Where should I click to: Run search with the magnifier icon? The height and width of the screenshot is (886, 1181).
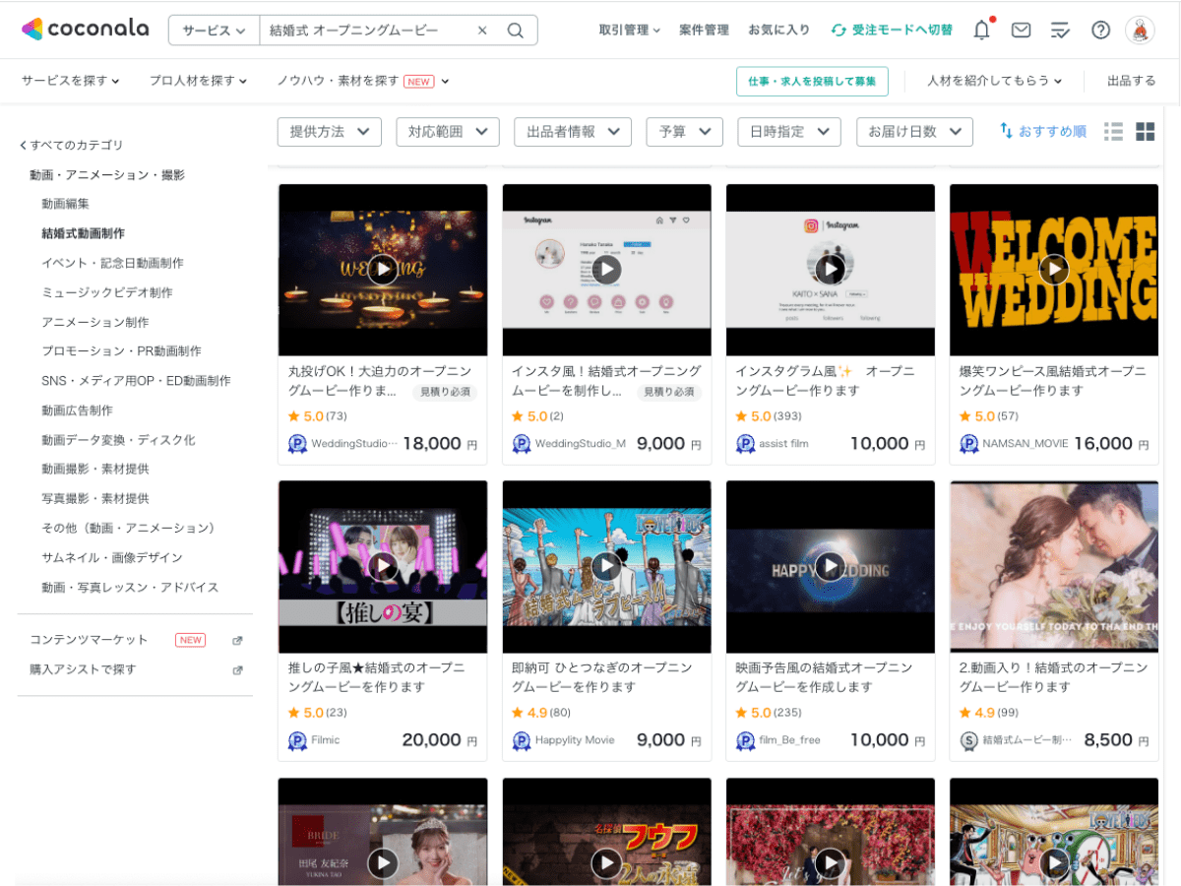(516, 31)
